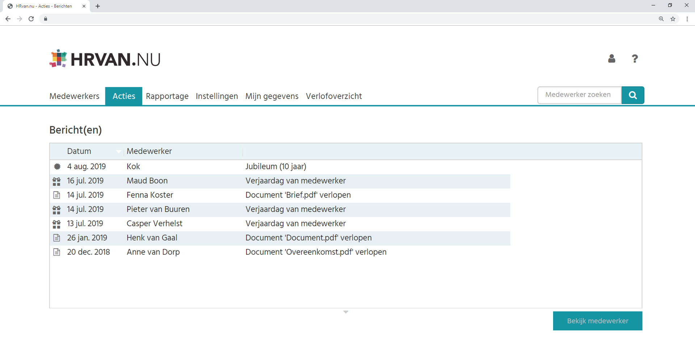The width and height of the screenshot is (695, 360).
Task: Click document icon for Fenna Koster
Action: pyautogui.click(x=57, y=195)
